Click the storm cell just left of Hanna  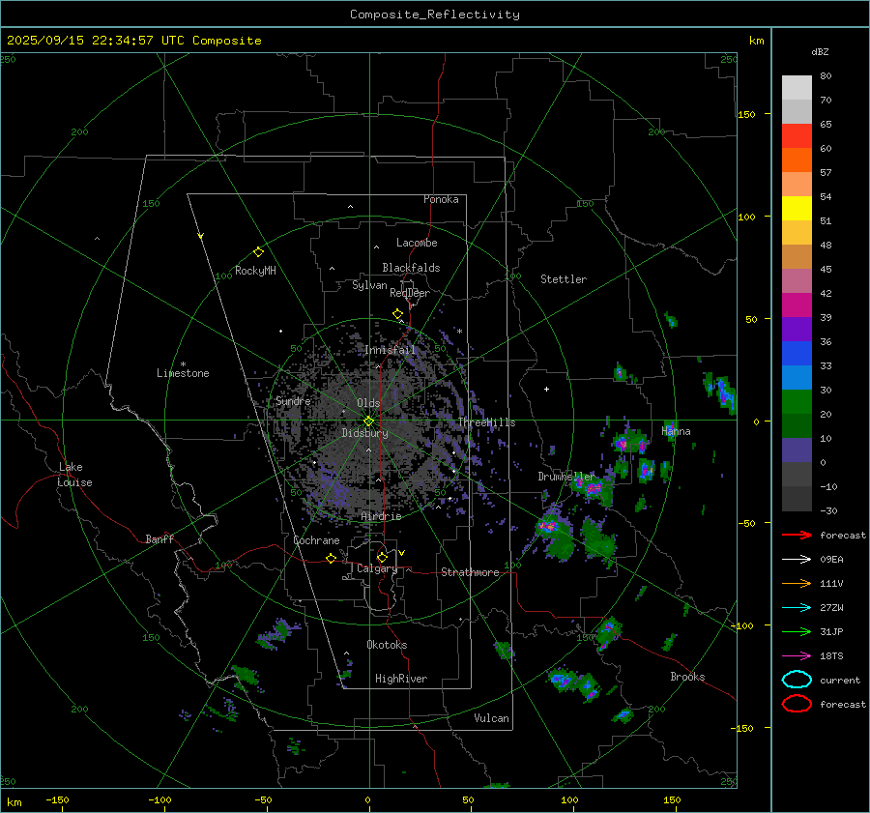[631, 443]
